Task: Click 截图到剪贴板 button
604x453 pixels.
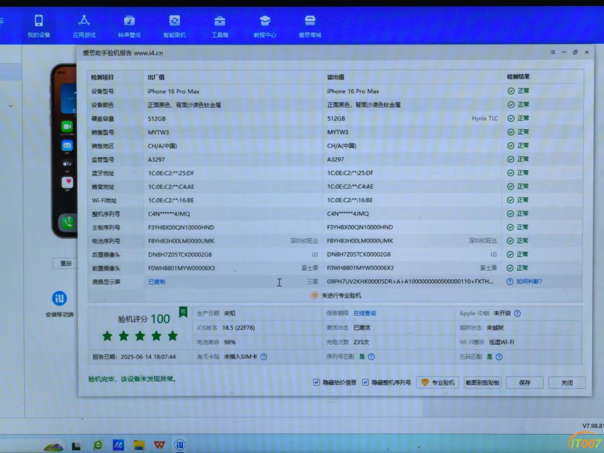Action: tap(483, 383)
